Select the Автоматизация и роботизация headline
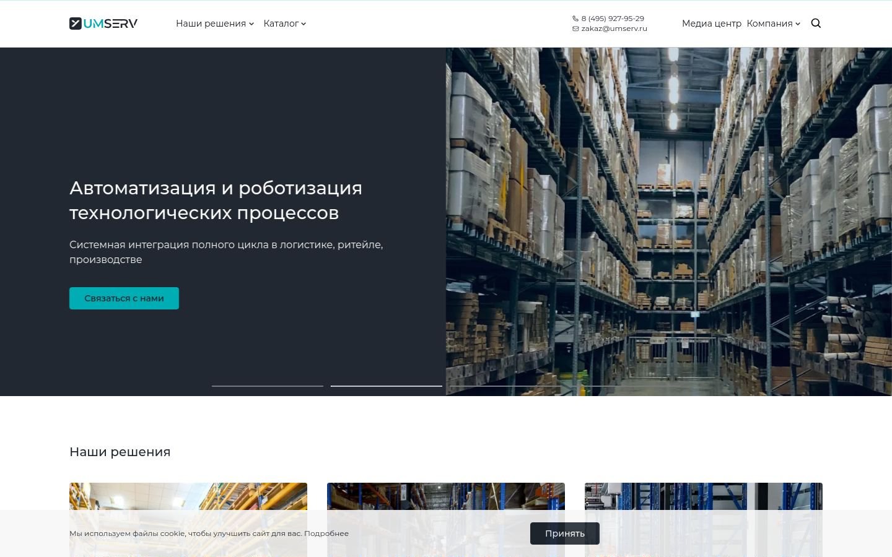Viewport: 892px width, 557px height. click(x=216, y=200)
